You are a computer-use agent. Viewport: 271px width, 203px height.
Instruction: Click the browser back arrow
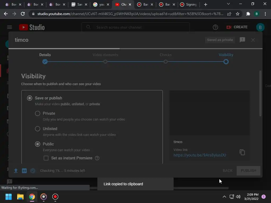pyautogui.click(x=6, y=14)
